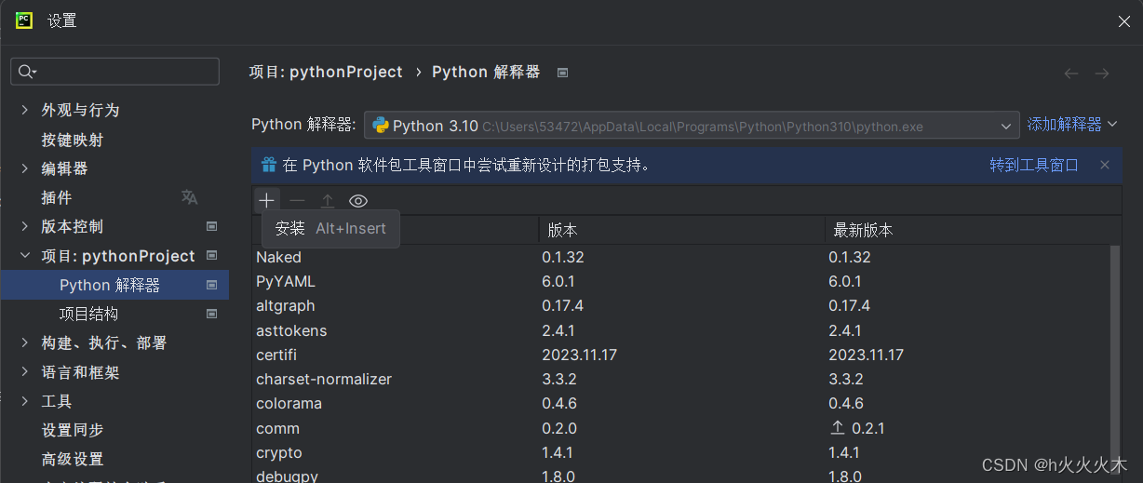Click version 0.2.0 of comm
Image resolution: width=1143 pixels, height=483 pixels.
pos(559,428)
